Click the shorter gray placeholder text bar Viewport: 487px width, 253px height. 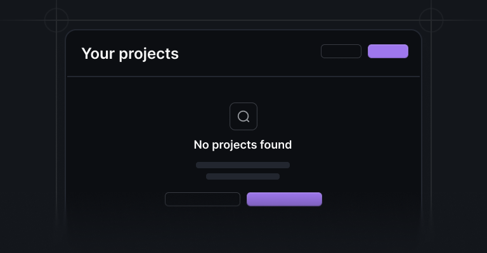tap(243, 176)
